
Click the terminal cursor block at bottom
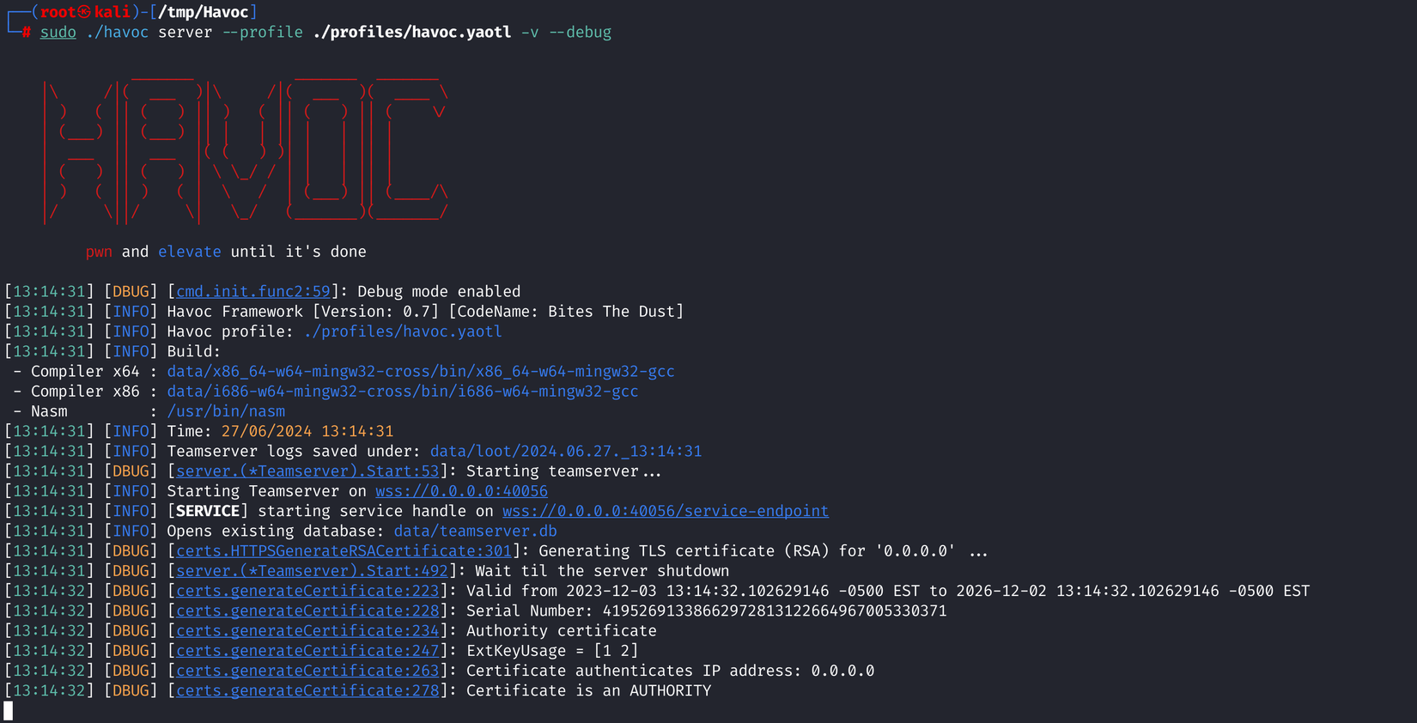tap(9, 711)
